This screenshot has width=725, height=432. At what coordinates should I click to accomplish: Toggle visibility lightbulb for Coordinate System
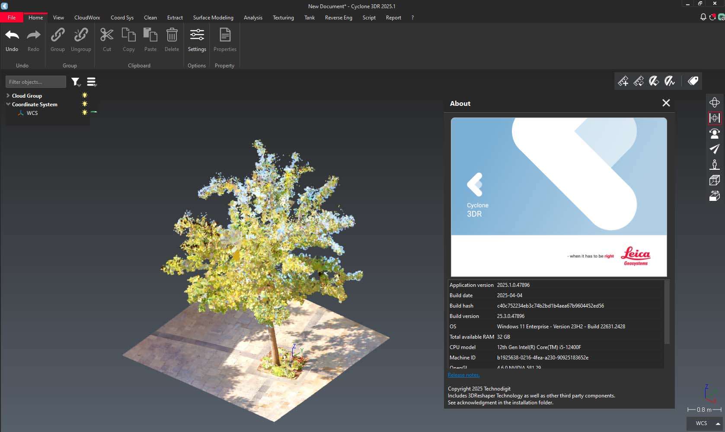pyautogui.click(x=85, y=104)
